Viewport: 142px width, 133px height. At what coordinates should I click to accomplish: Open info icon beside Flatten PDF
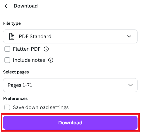tap(46, 49)
